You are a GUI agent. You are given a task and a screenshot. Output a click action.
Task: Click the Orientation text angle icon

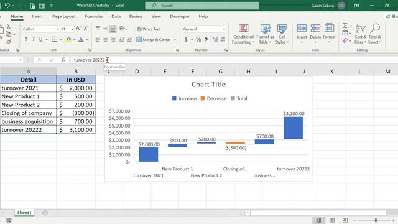click(x=122, y=29)
